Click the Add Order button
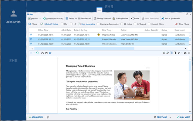The height and width of the screenshot is (121, 193). 36,117
